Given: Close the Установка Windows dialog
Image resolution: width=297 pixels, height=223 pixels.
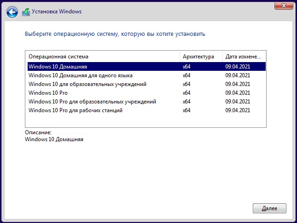Looking at the screenshot, I should 284,6.
